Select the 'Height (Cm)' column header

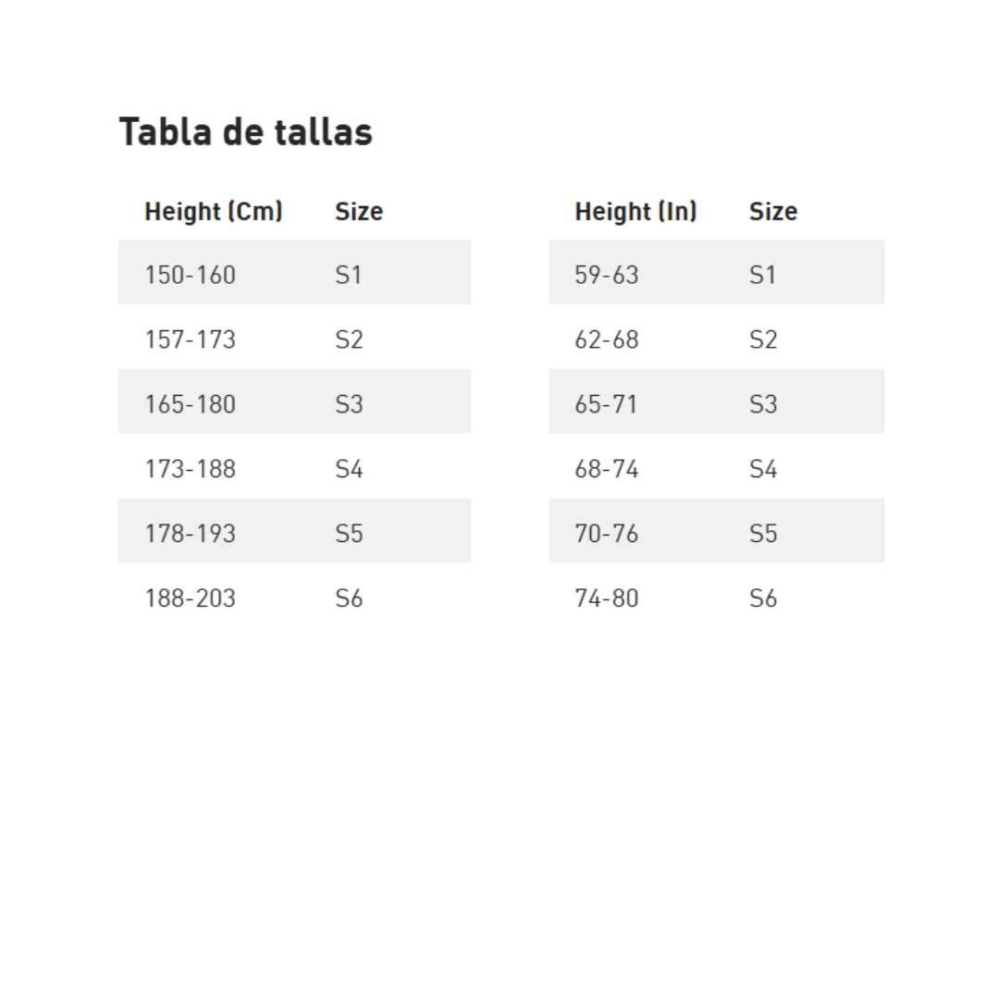coord(213,212)
